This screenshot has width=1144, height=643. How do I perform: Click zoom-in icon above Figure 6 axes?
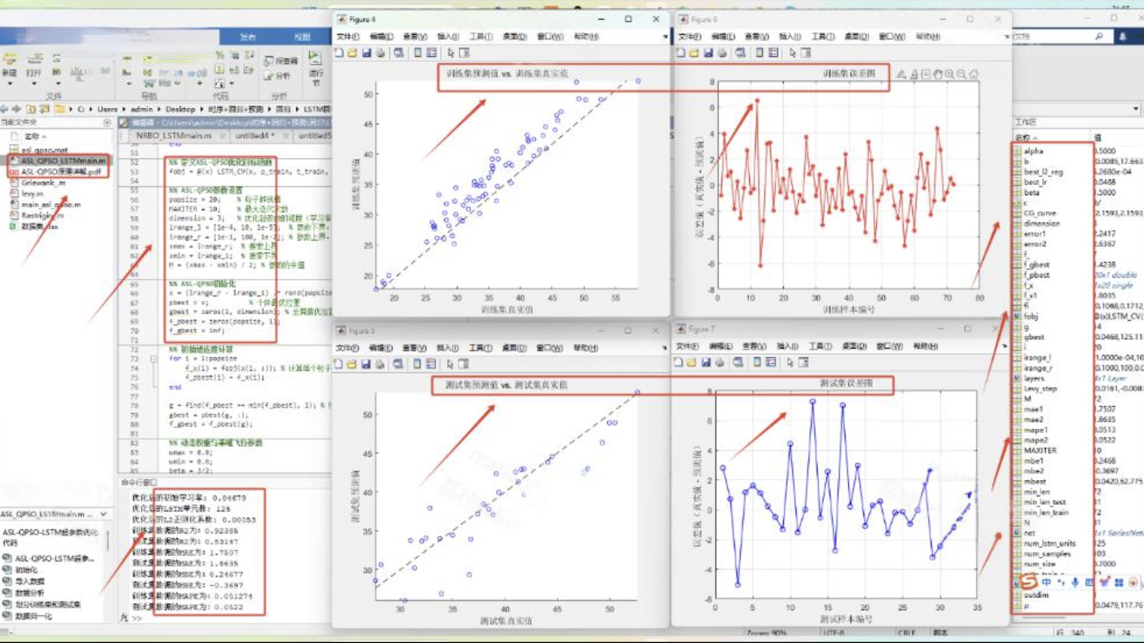[x=949, y=74]
